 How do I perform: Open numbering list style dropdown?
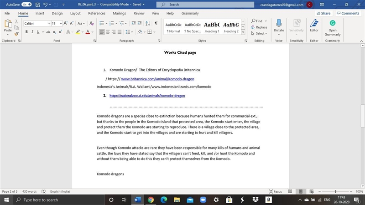click(116, 23)
